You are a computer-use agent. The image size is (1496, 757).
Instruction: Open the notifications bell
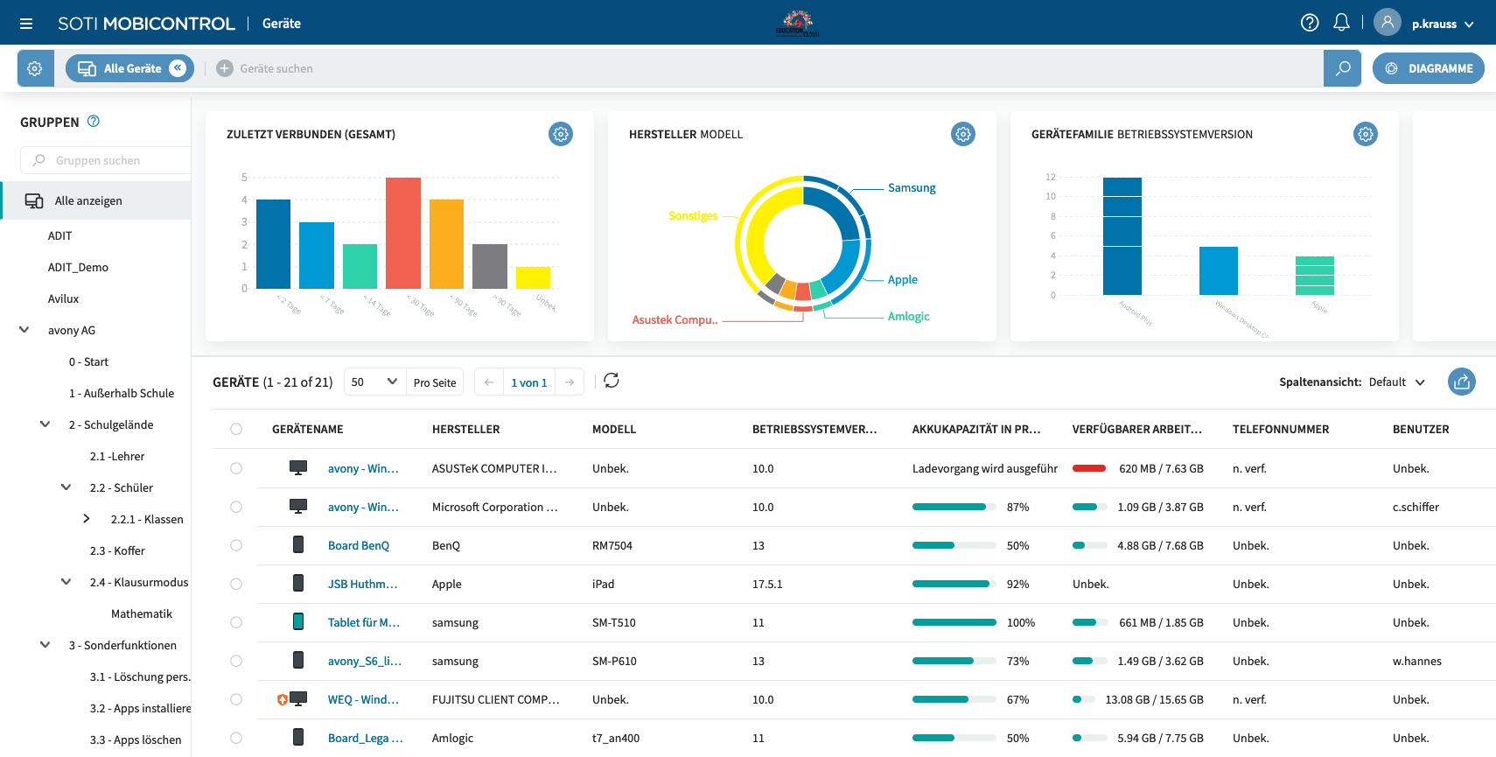1341,23
